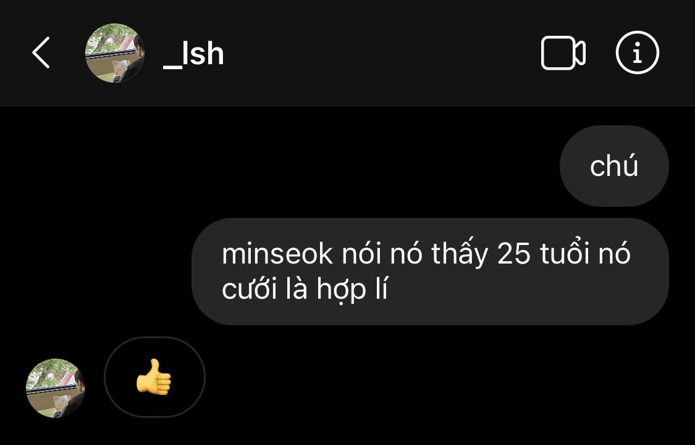Viewport: 695px width, 445px height.
Task: Tap the empty header area between name and camera
Action: pyautogui.click(x=381, y=52)
